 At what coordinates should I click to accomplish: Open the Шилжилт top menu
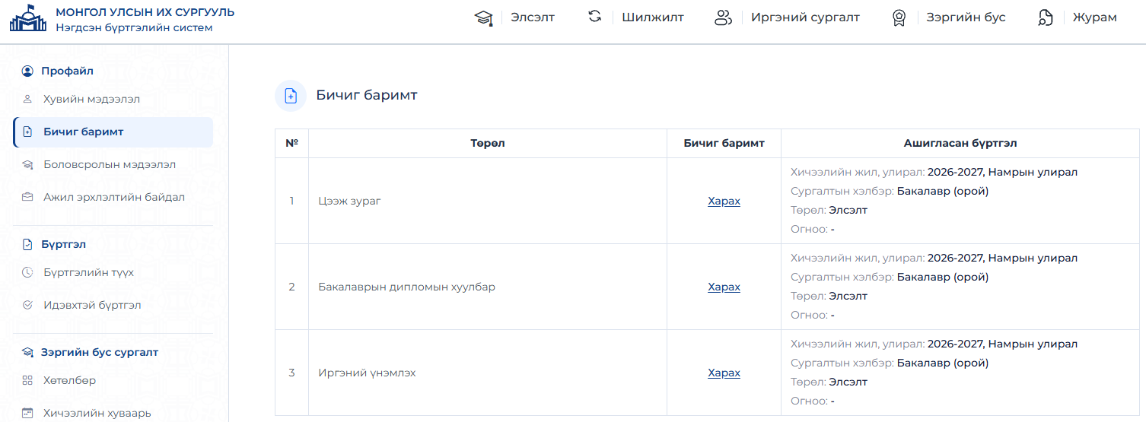653,17
